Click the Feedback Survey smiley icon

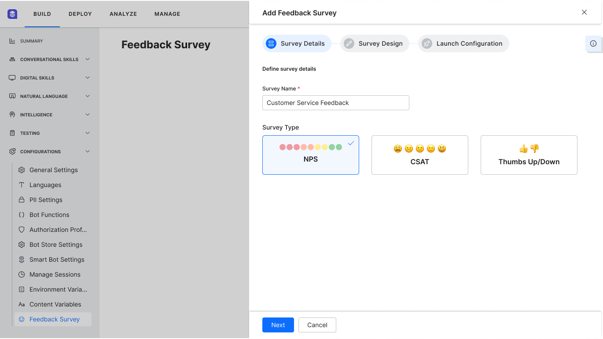[22, 319]
